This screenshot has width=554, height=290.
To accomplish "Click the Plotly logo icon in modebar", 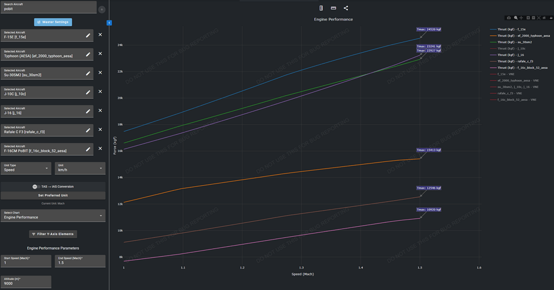I will (x=551, y=18).
